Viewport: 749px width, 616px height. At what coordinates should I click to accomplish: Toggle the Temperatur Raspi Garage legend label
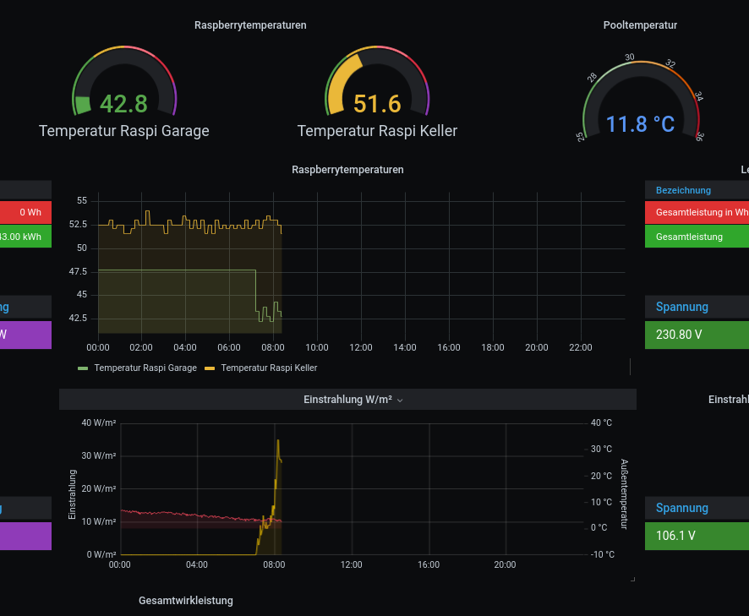click(x=145, y=368)
